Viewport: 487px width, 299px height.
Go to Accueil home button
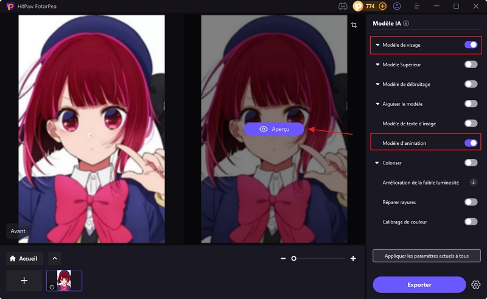click(x=24, y=258)
